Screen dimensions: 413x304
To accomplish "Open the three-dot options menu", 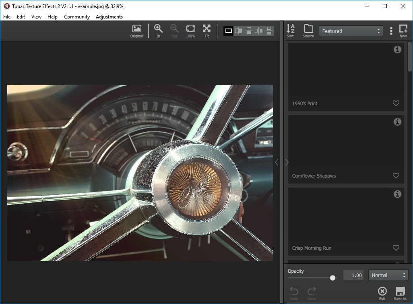I will pos(391,31).
